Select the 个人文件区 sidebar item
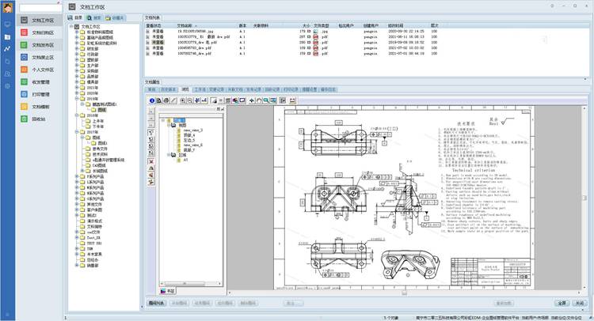Viewport: 594px width, 321px height. coord(41,70)
